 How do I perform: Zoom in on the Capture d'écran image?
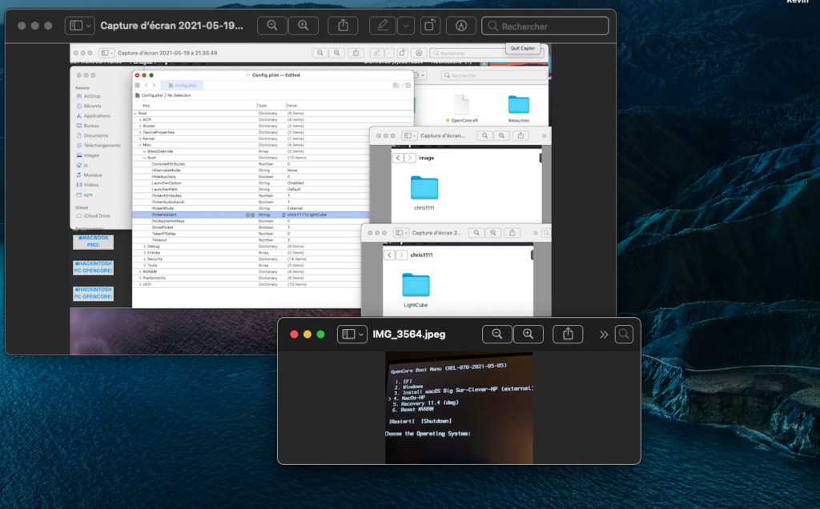[x=303, y=26]
